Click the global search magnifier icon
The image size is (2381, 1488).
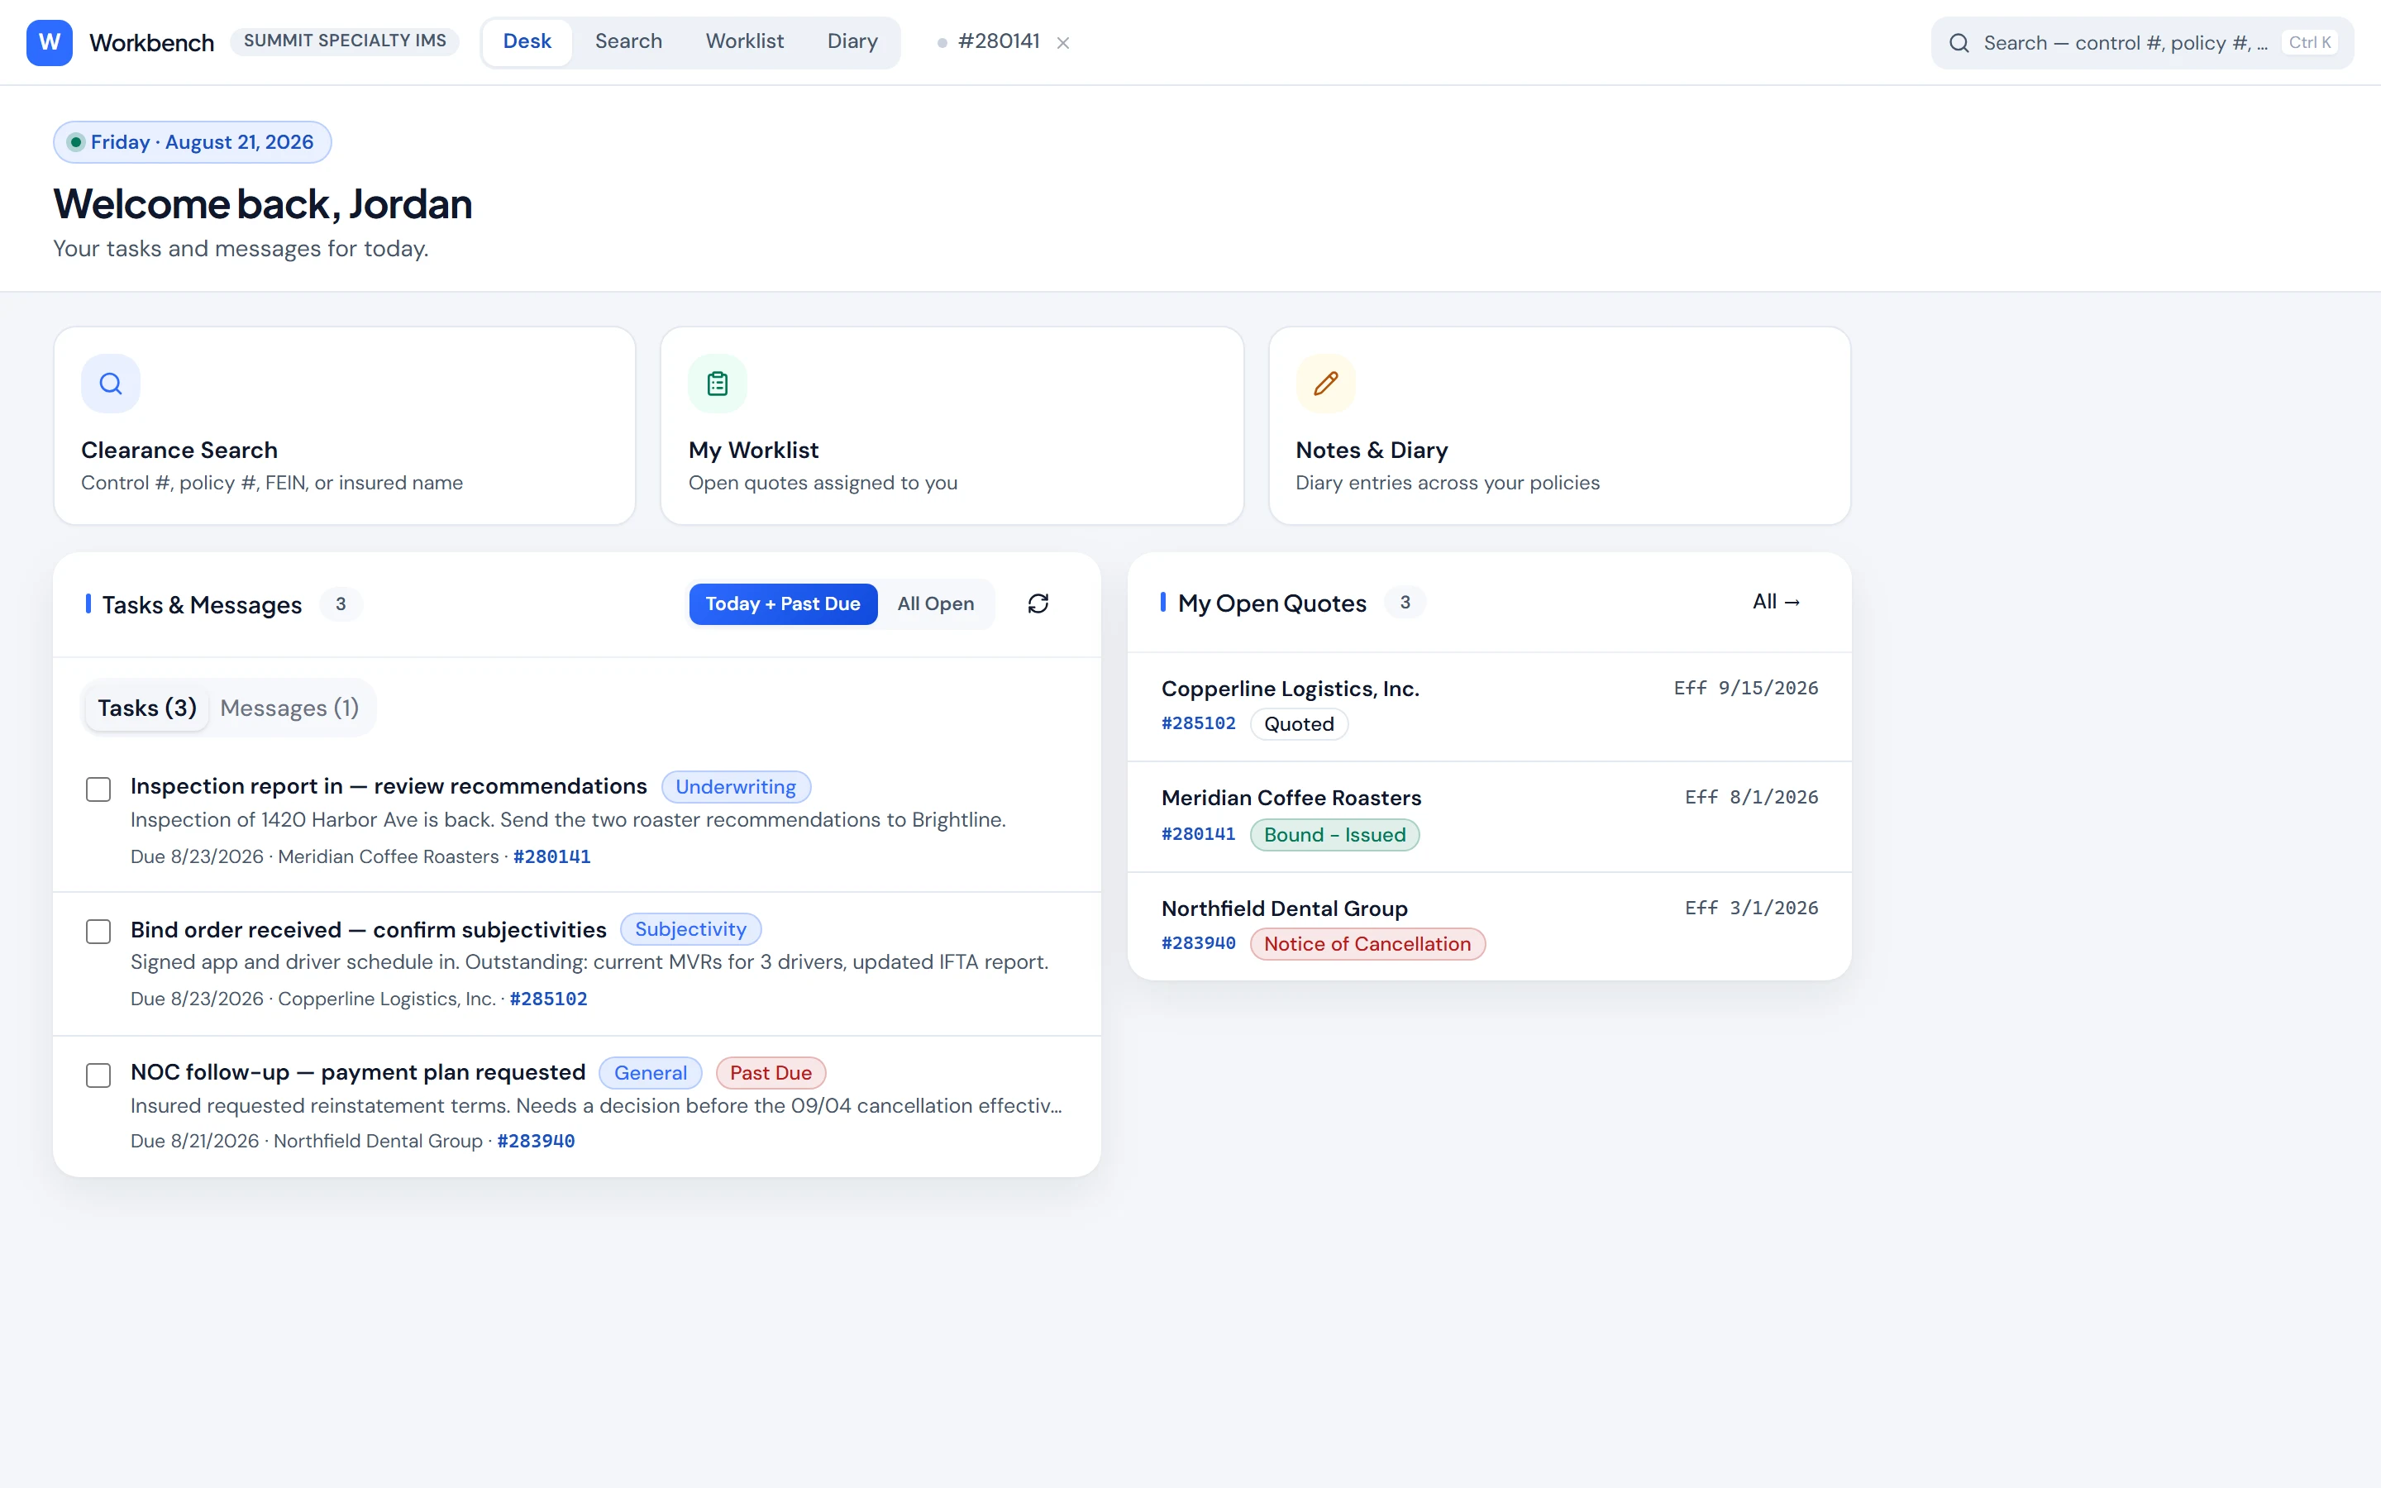pos(1959,43)
